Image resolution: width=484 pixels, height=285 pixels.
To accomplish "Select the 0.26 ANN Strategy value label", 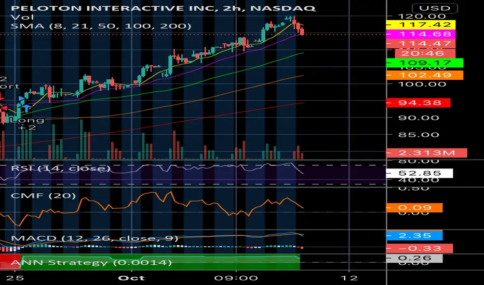I will (414, 258).
